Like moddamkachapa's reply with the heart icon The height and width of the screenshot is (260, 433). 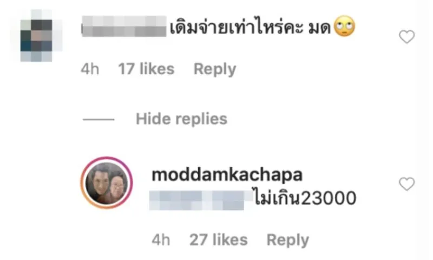pos(407,184)
